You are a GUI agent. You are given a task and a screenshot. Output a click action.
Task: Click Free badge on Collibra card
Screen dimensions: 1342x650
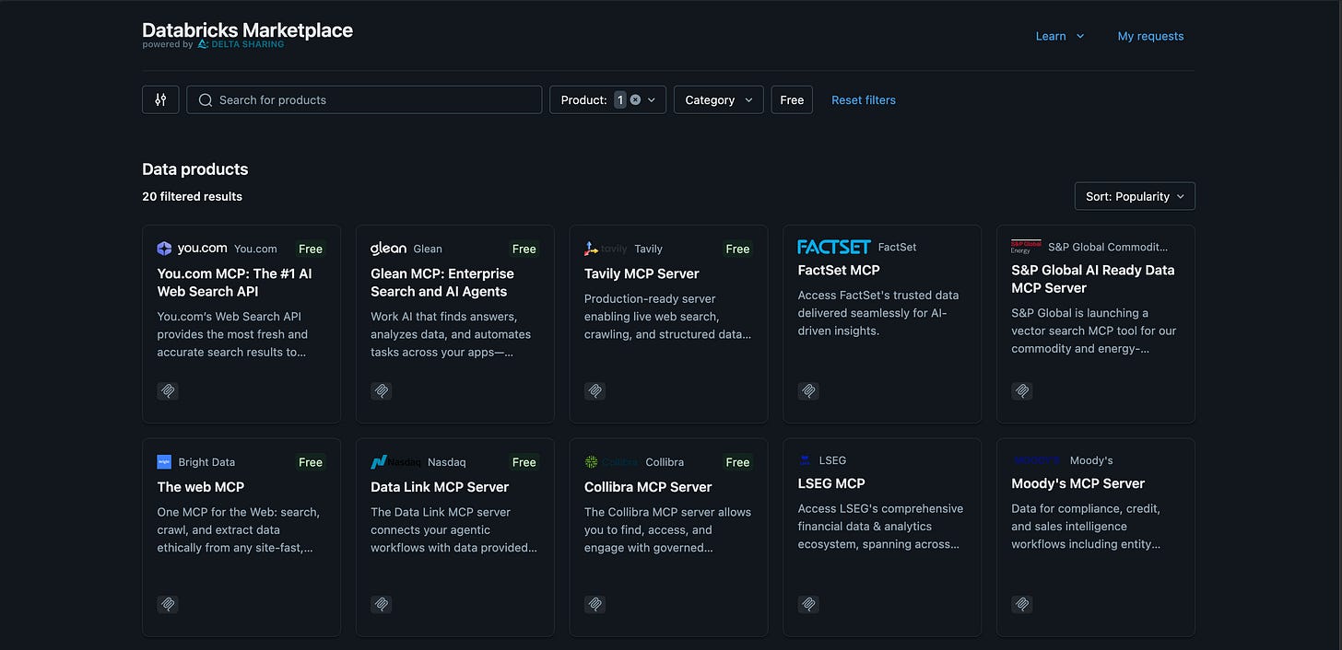737,462
